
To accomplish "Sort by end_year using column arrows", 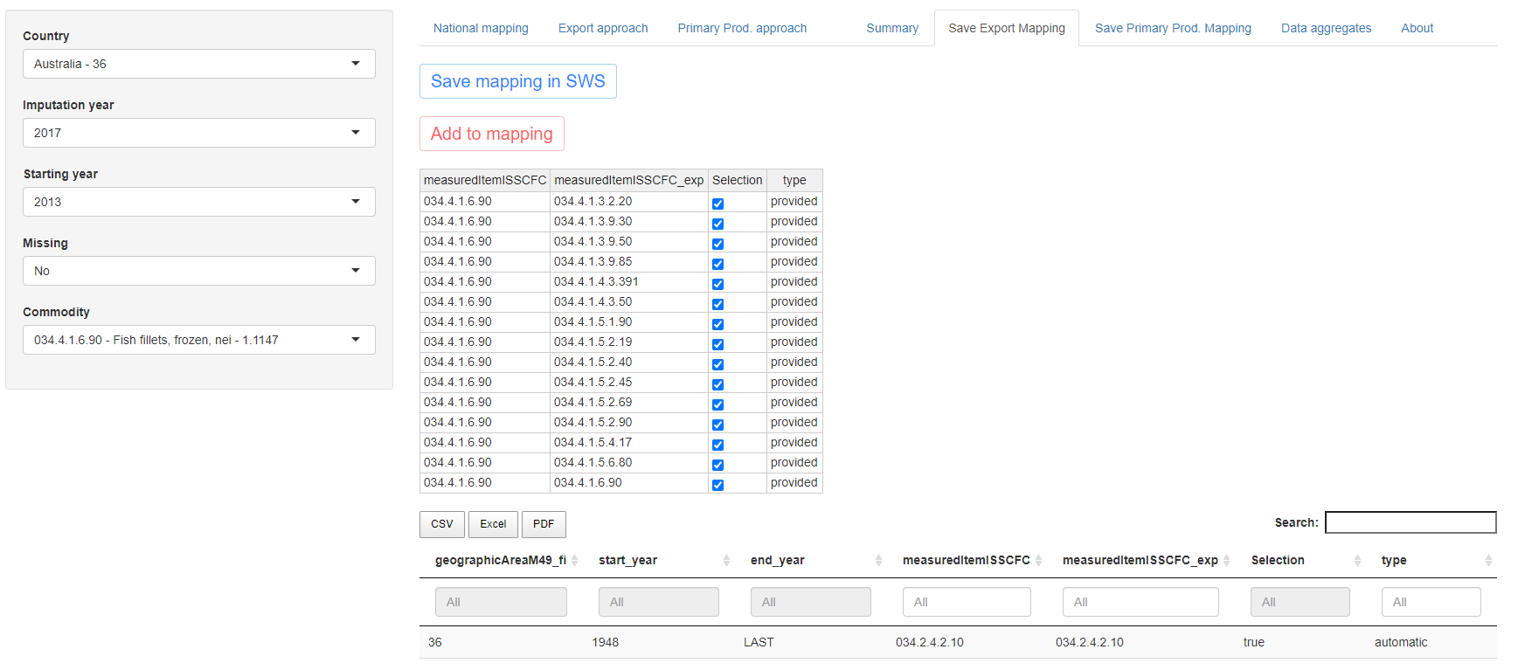I will [878, 561].
